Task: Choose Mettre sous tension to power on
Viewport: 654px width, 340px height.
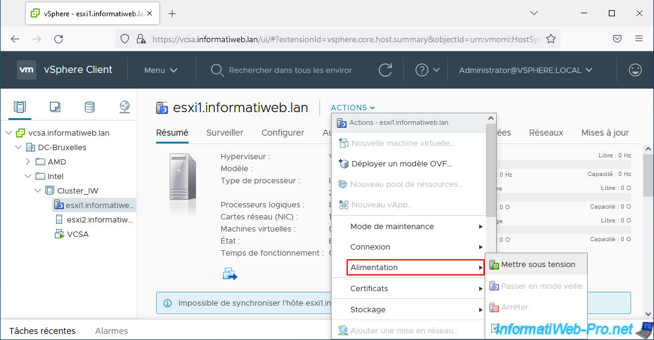Action: 536,265
